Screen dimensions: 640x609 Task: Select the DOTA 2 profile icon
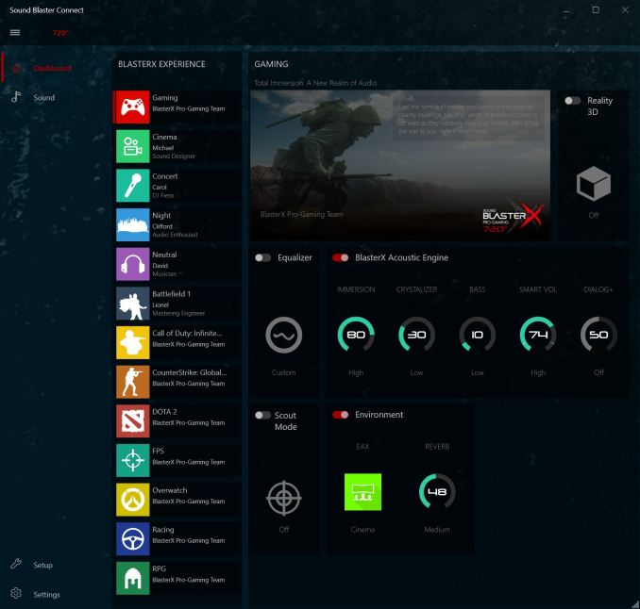(x=133, y=421)
